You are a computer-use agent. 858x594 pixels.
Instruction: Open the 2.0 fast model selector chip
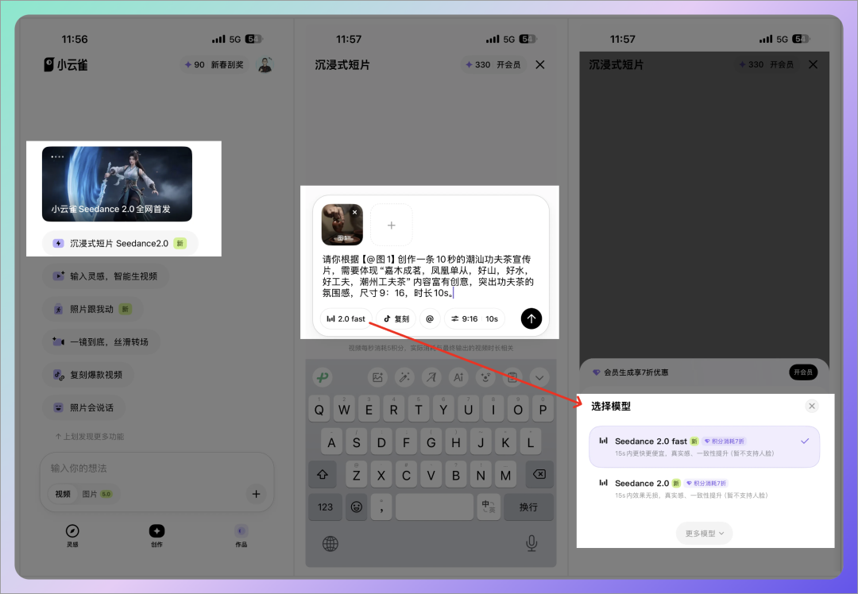346,318
